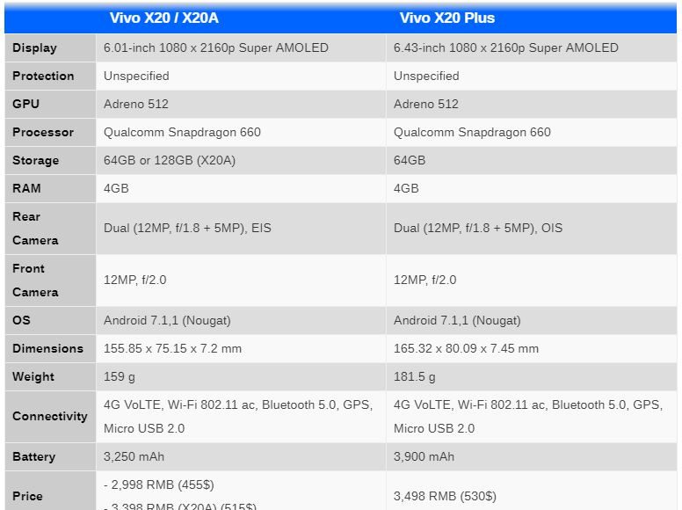Click the 181.5 g weight cell
This screenshot has height=510, width=682.
pos(415,377)
